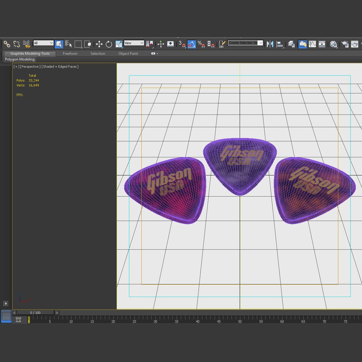Click the Mirror tool icon
Screen dimensions: 362x362
click(x=270, y=44)
